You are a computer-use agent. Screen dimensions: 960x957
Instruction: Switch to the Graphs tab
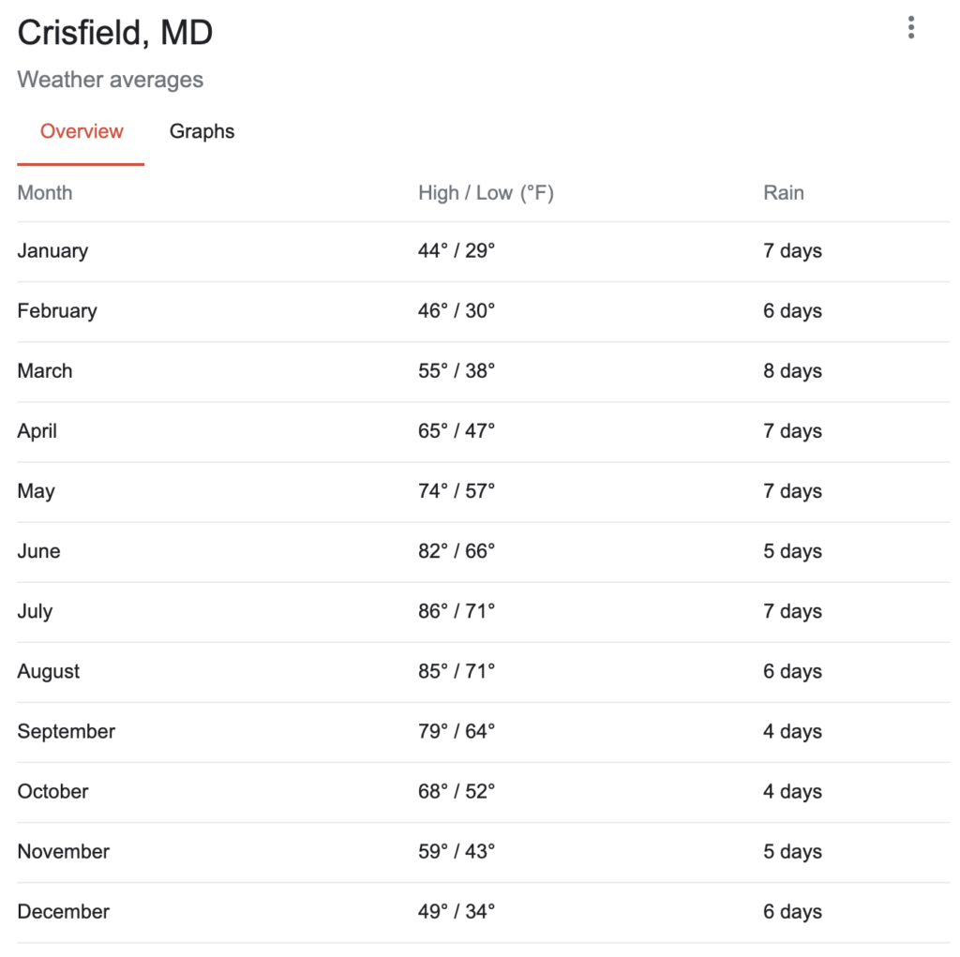(x=202, y=131)
